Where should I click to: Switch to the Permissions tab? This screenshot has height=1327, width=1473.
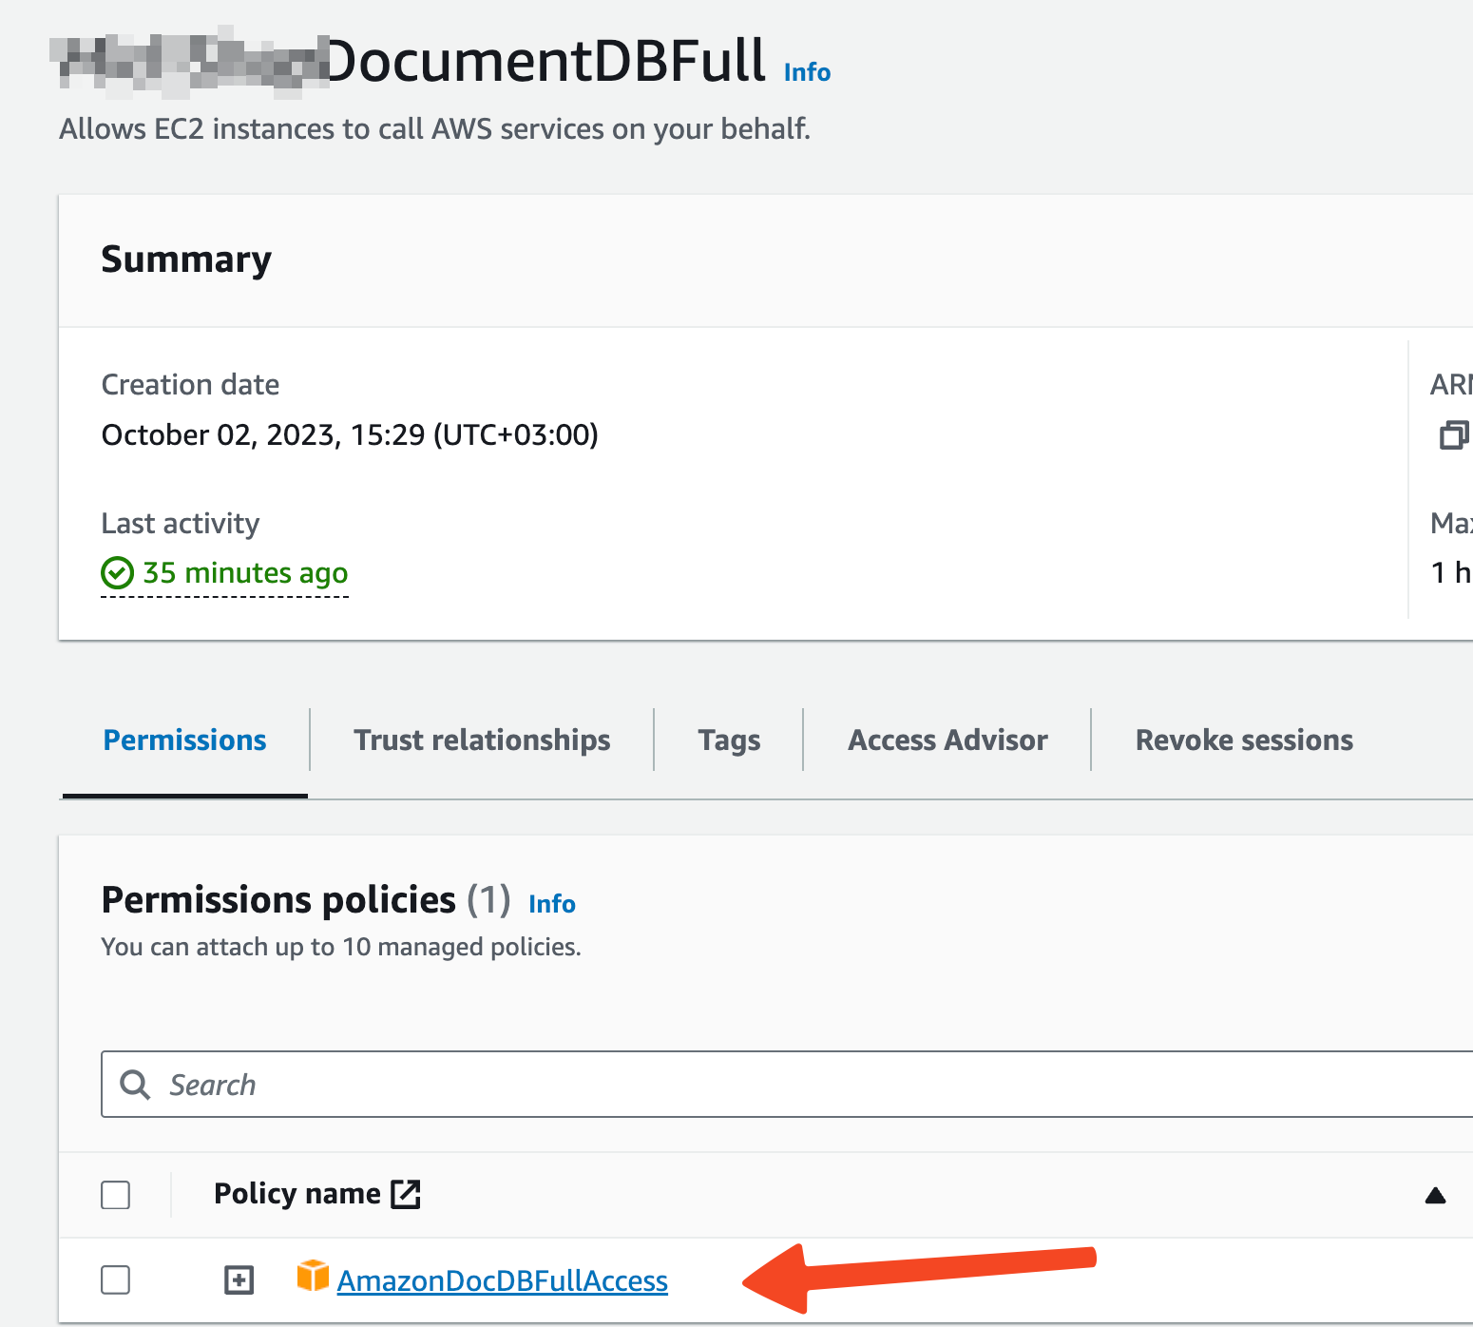(x=184, y=740)
